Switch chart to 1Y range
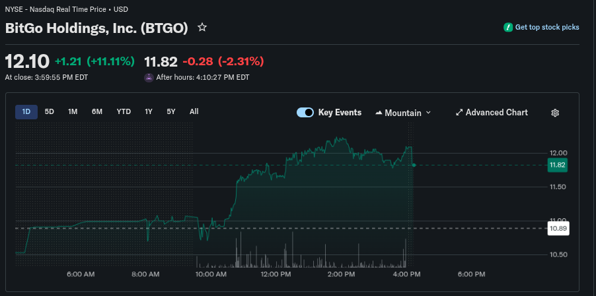This screenshot has height=296, width=596. pos(149,111)
